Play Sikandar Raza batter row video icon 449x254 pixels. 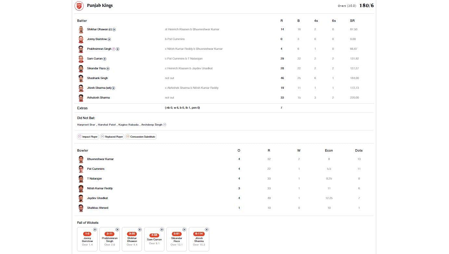point(108,69)
